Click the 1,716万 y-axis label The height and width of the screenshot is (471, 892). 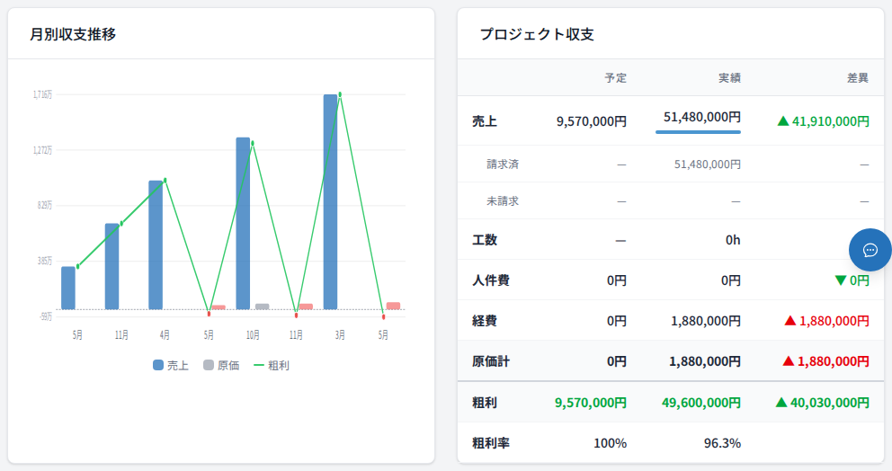(42, 94)
